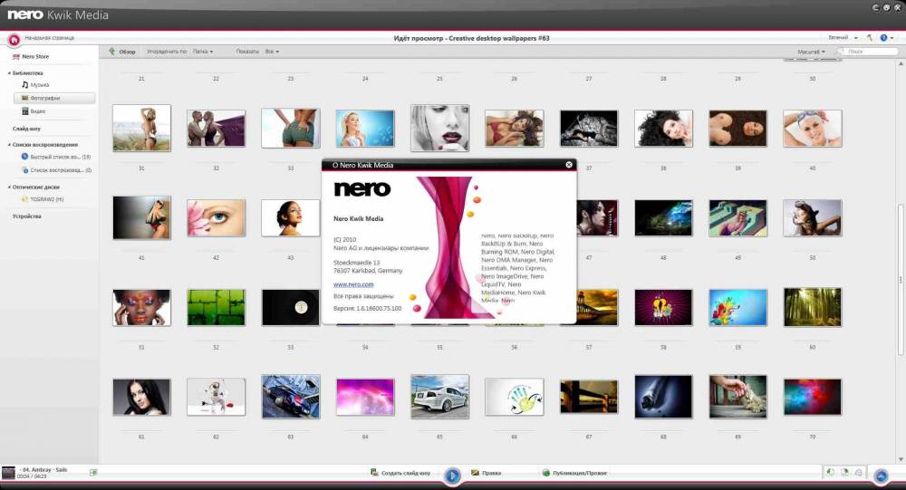
Task: Select the pink-purple abstract wallpaper thumbnail
Action: (x=365, y=397)
